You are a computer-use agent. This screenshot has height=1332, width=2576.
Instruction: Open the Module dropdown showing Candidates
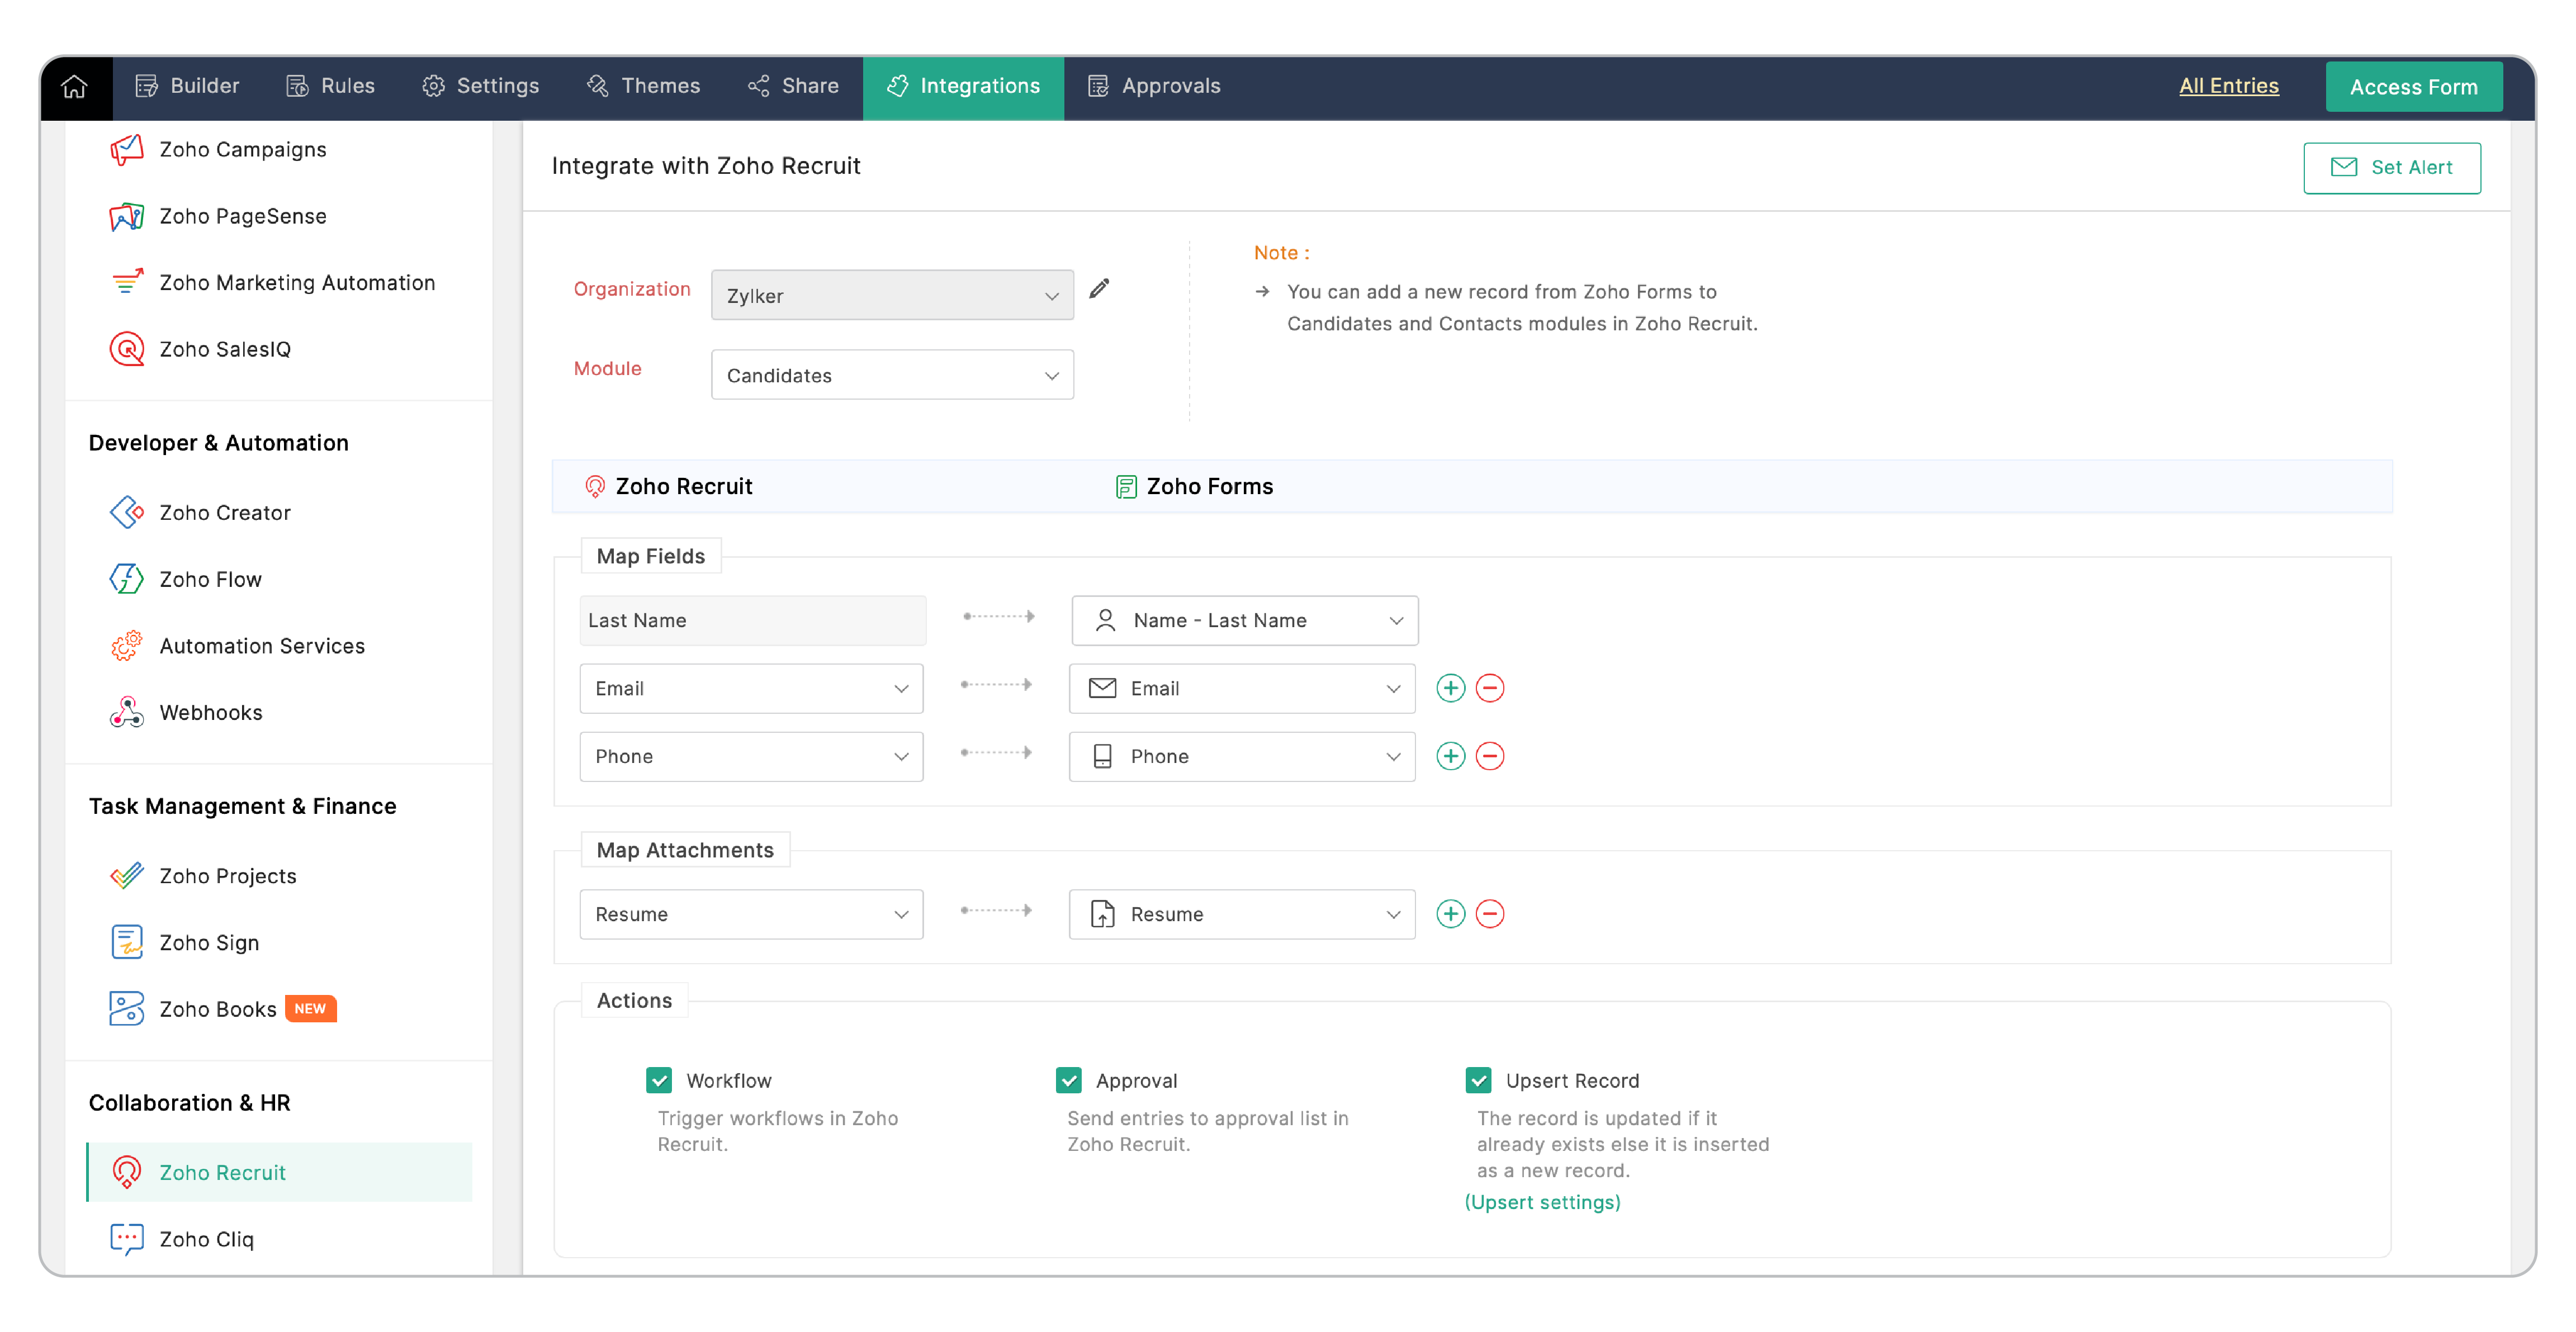coord(892,375)
